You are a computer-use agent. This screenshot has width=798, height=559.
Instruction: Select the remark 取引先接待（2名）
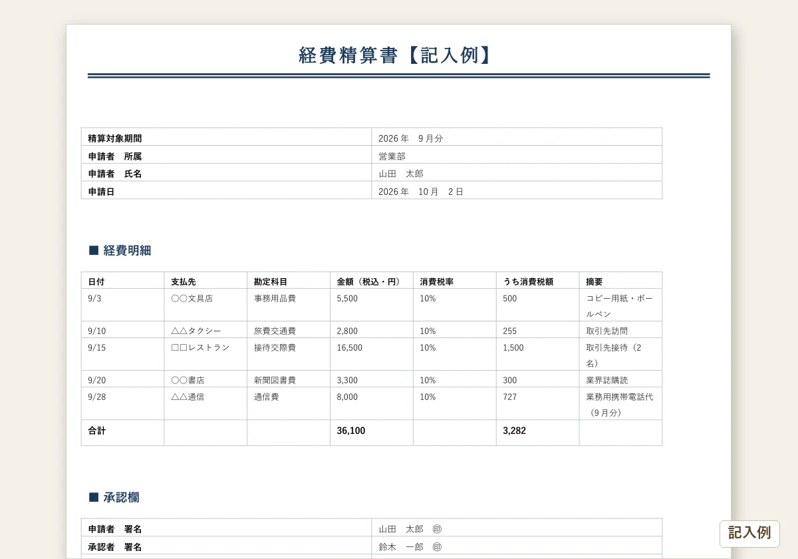click(614, 355)
